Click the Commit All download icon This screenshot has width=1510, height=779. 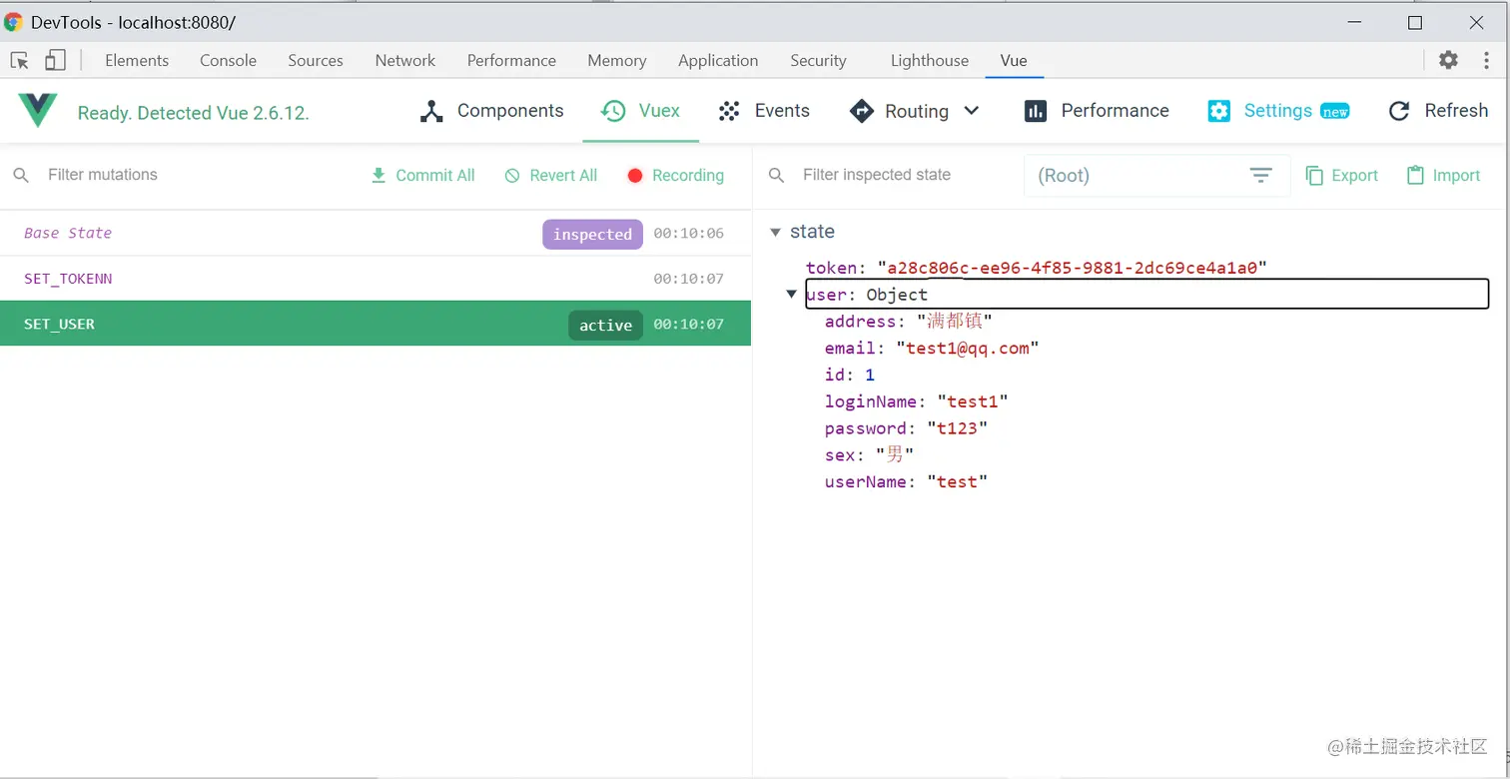pyautogui.click(x=378, y=176)
